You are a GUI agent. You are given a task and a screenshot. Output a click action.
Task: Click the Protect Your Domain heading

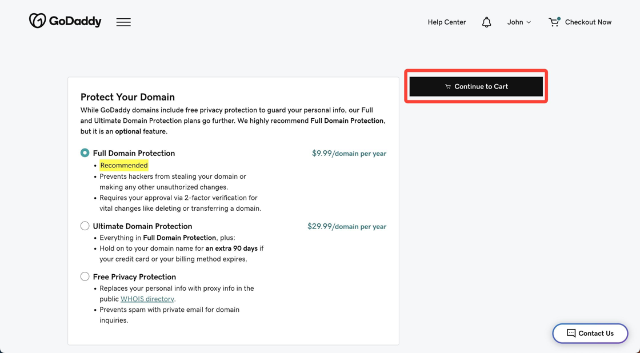click(127, 97)
